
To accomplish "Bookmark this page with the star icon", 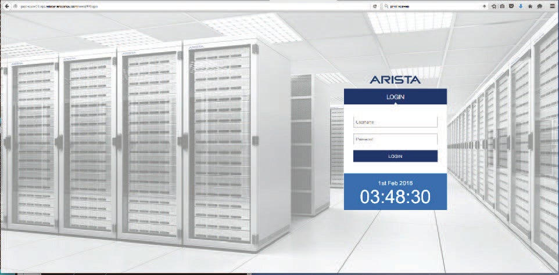I will [494, 6].
